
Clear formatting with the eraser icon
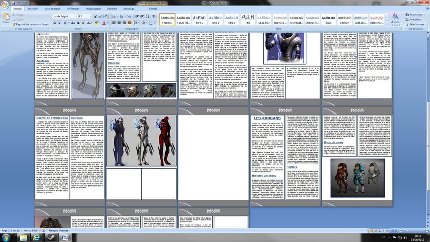[x=106, y=16]
